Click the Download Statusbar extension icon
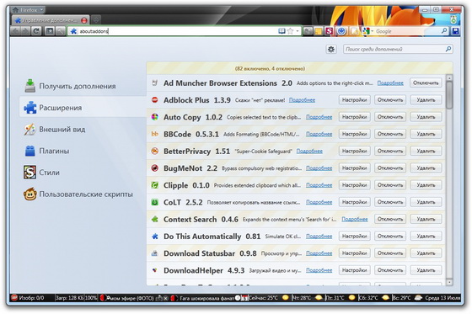Viewport: 472px width, 314px height. 155,253
